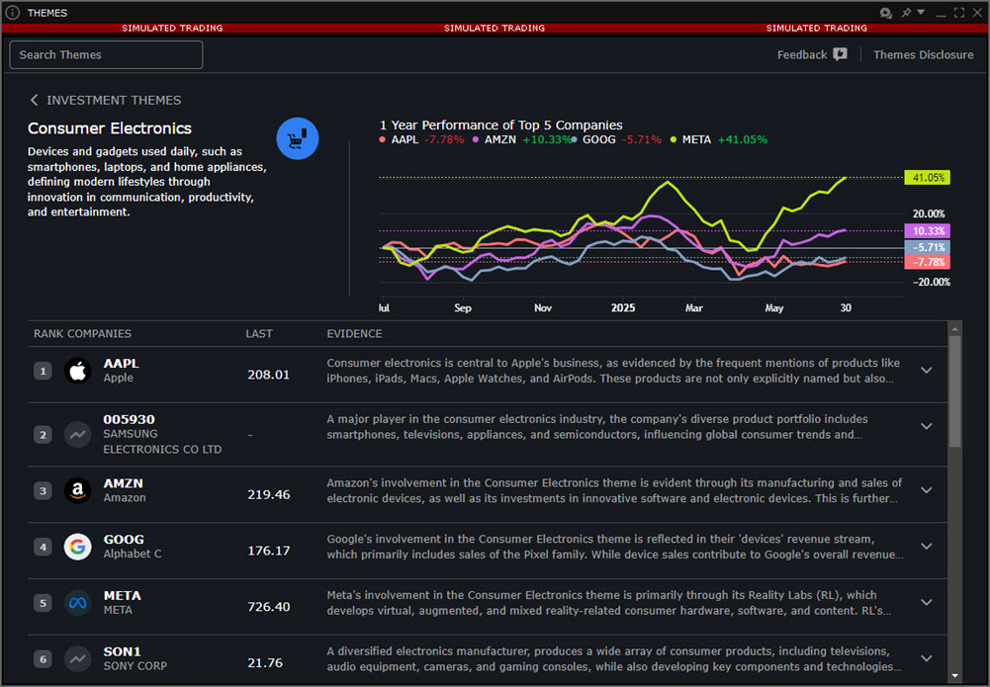
Task: Click the Google logo in the GOOG row
Action: 78,547
